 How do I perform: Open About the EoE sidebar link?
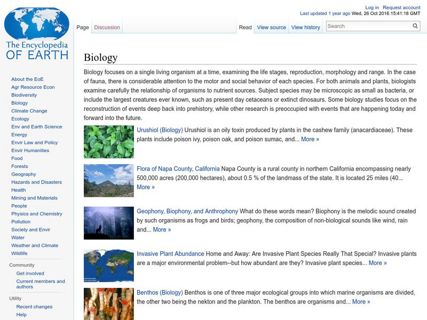pos(27,79)
